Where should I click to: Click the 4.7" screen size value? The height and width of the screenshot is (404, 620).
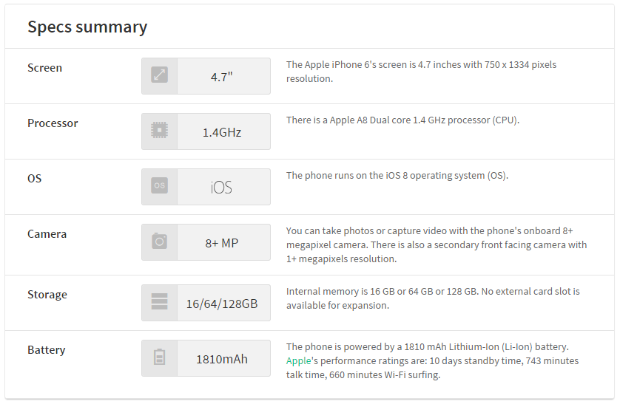223,76
